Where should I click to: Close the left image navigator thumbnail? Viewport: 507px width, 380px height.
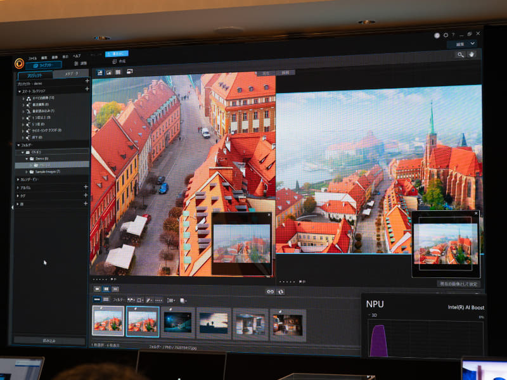269,215
